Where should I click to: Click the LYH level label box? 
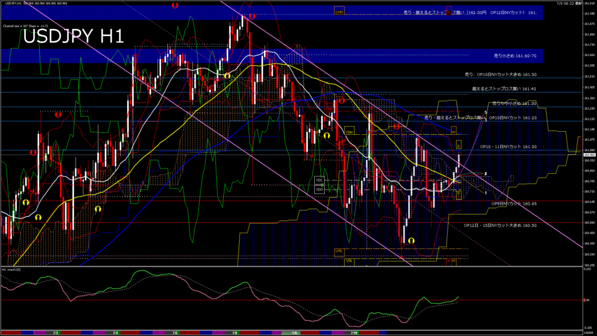(339, 11)
